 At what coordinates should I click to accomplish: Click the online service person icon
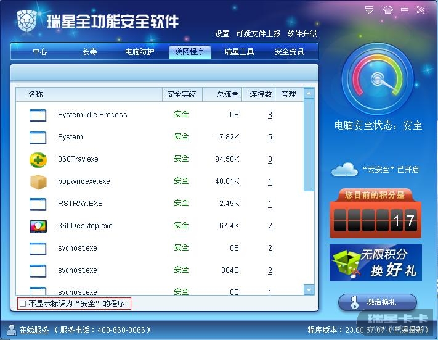[x=12, y=330]
